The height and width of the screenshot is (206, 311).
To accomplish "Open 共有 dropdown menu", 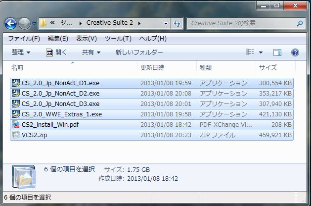I will pos(91,52).
